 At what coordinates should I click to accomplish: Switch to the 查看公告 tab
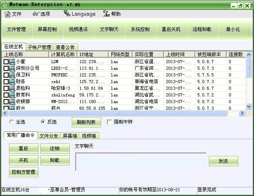[x=65, y=47]
